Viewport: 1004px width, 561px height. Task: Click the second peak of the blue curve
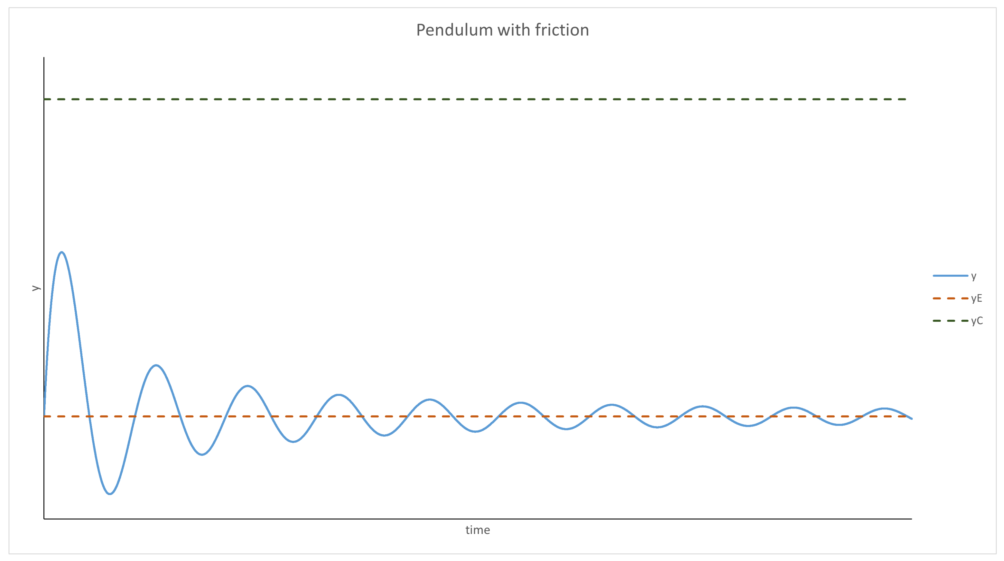[156, 365]
